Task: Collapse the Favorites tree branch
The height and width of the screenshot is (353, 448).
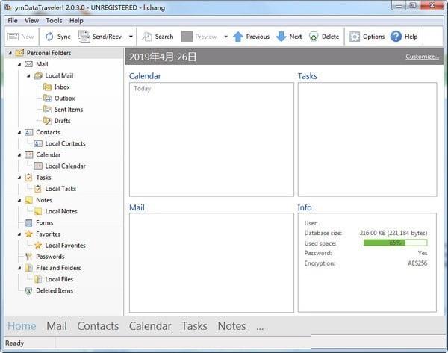Action: tap(19, 234)
